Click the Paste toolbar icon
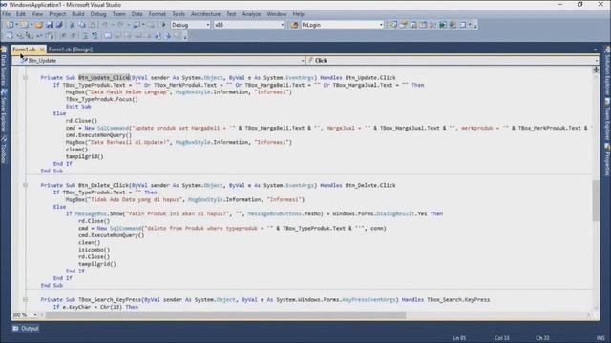This screenshot has width=611, height=343. pyautogui.click(x=93, y=25)
